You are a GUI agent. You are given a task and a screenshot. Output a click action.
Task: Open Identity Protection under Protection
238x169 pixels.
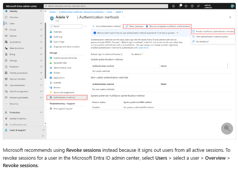coord(18,119)
